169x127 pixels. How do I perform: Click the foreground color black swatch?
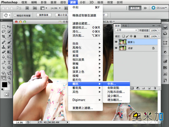pyautogui.click(x=4, y=84)
